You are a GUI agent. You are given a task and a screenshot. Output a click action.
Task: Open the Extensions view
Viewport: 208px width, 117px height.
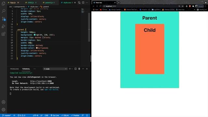coord(4,34)
